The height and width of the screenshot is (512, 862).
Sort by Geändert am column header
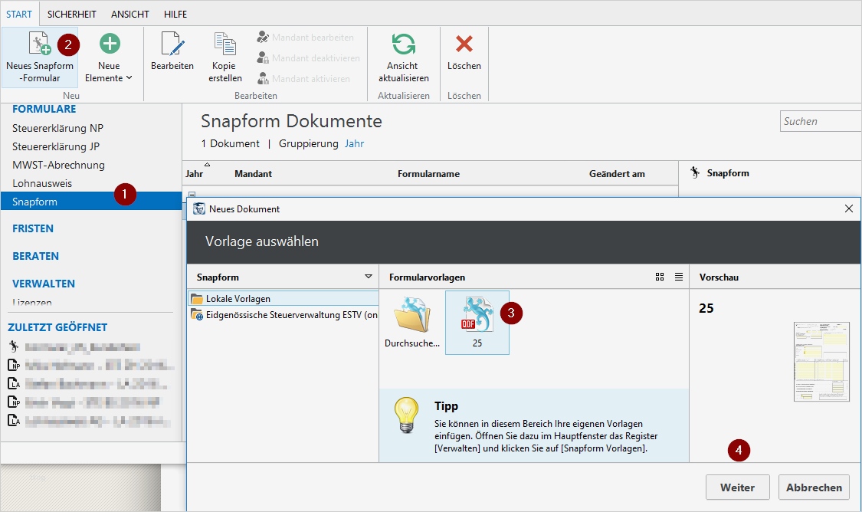617,174
